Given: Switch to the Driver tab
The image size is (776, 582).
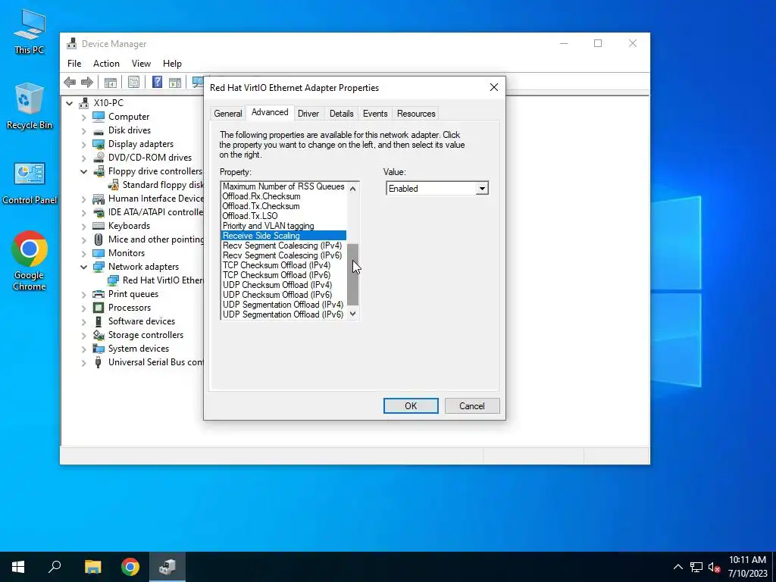Looking at the screenshot, I should point(308,114).
